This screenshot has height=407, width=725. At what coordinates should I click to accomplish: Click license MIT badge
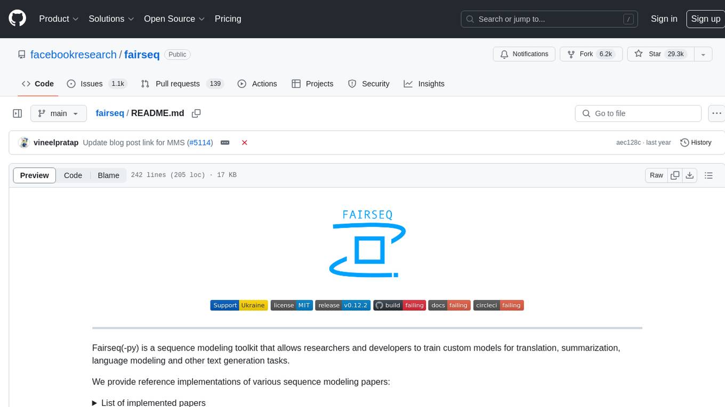point(292,305)
